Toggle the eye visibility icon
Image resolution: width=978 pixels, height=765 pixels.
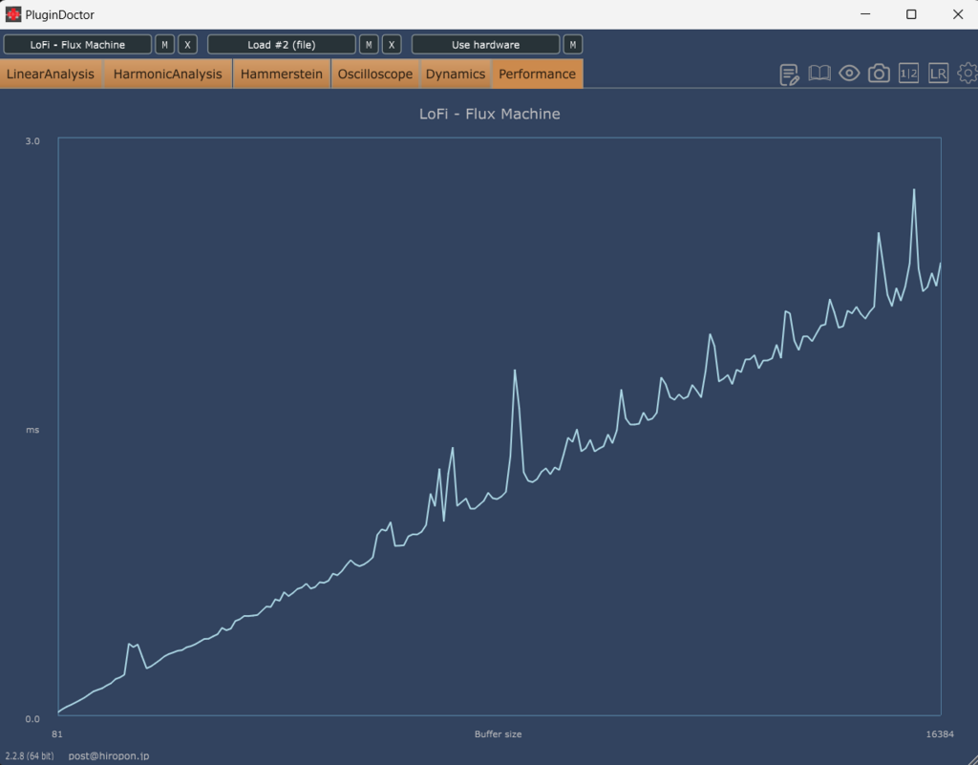pos(849,74)
